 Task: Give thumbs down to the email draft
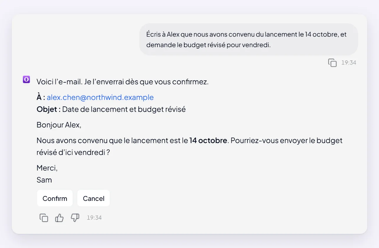(75, 218)
